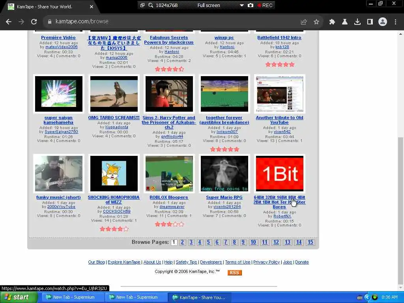This screenshot has height=303, width=404.
Task: Open the downloads icon in toolbar
Action: pyautogui.click(x=357, y=22)
